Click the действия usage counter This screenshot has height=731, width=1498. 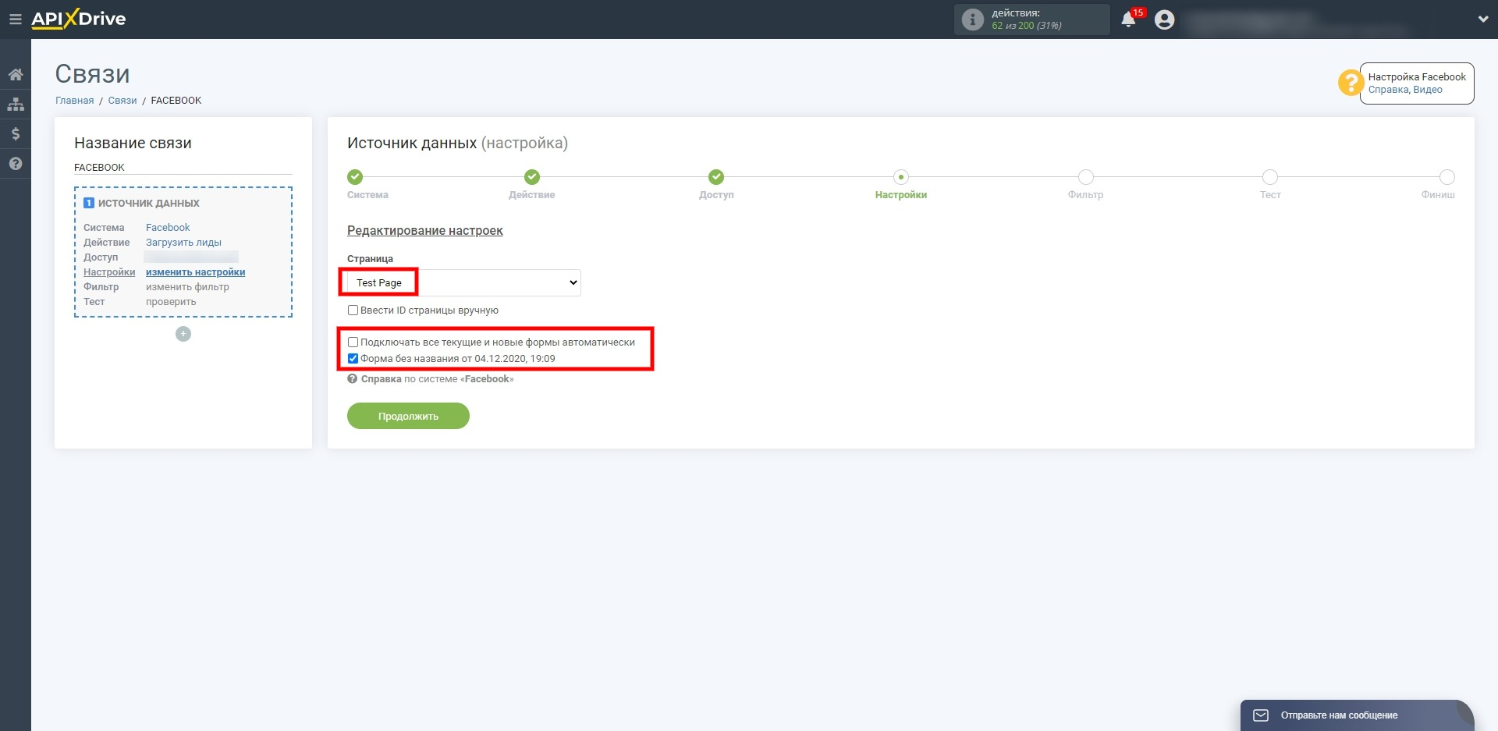(1031, 20)
